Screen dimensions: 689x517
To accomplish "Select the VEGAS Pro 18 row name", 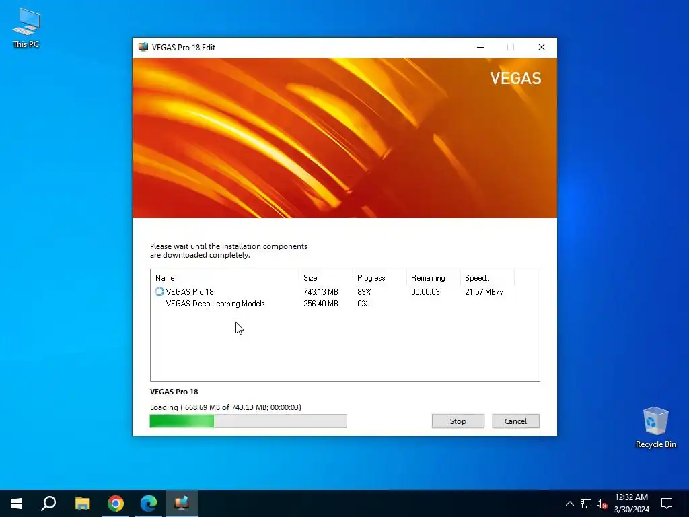I will [190, 292].
